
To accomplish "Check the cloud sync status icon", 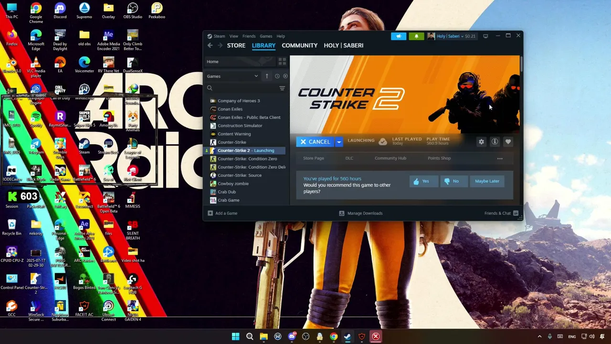I will point(382,142).
